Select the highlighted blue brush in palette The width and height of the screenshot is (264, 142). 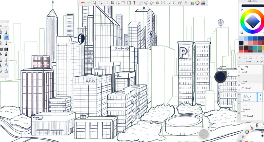tap(6, 37)
